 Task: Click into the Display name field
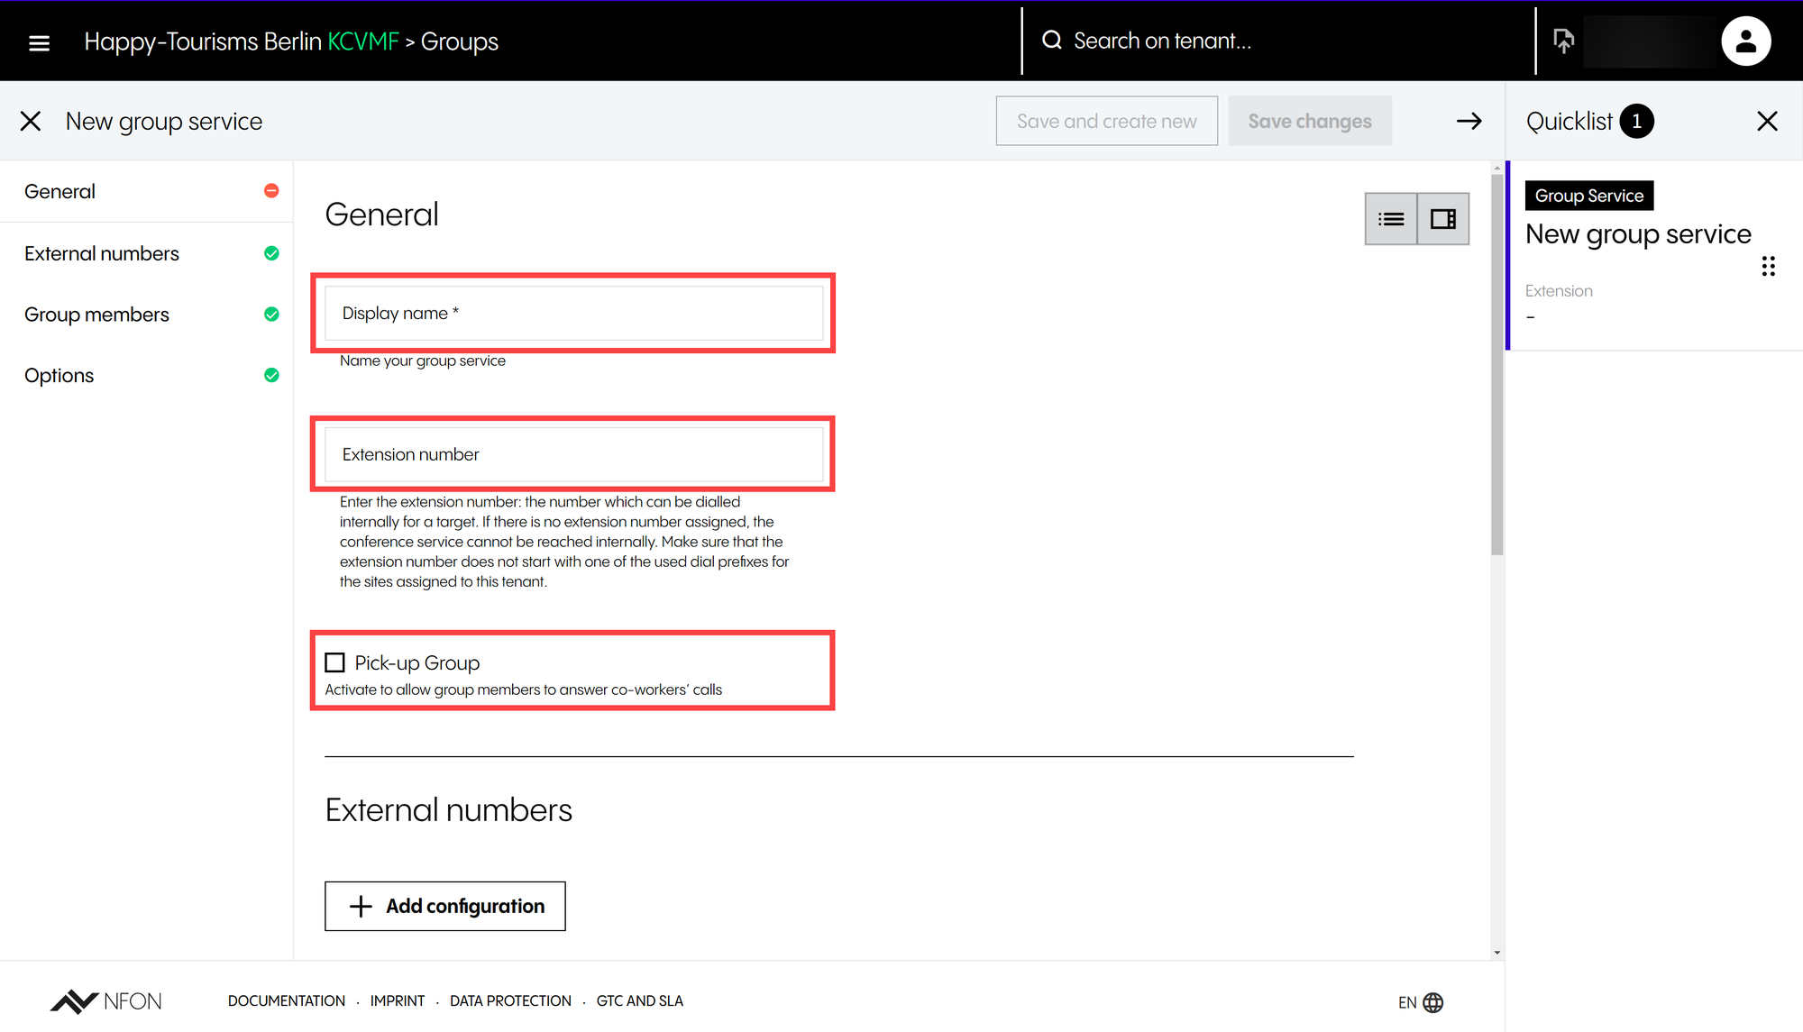573,314
